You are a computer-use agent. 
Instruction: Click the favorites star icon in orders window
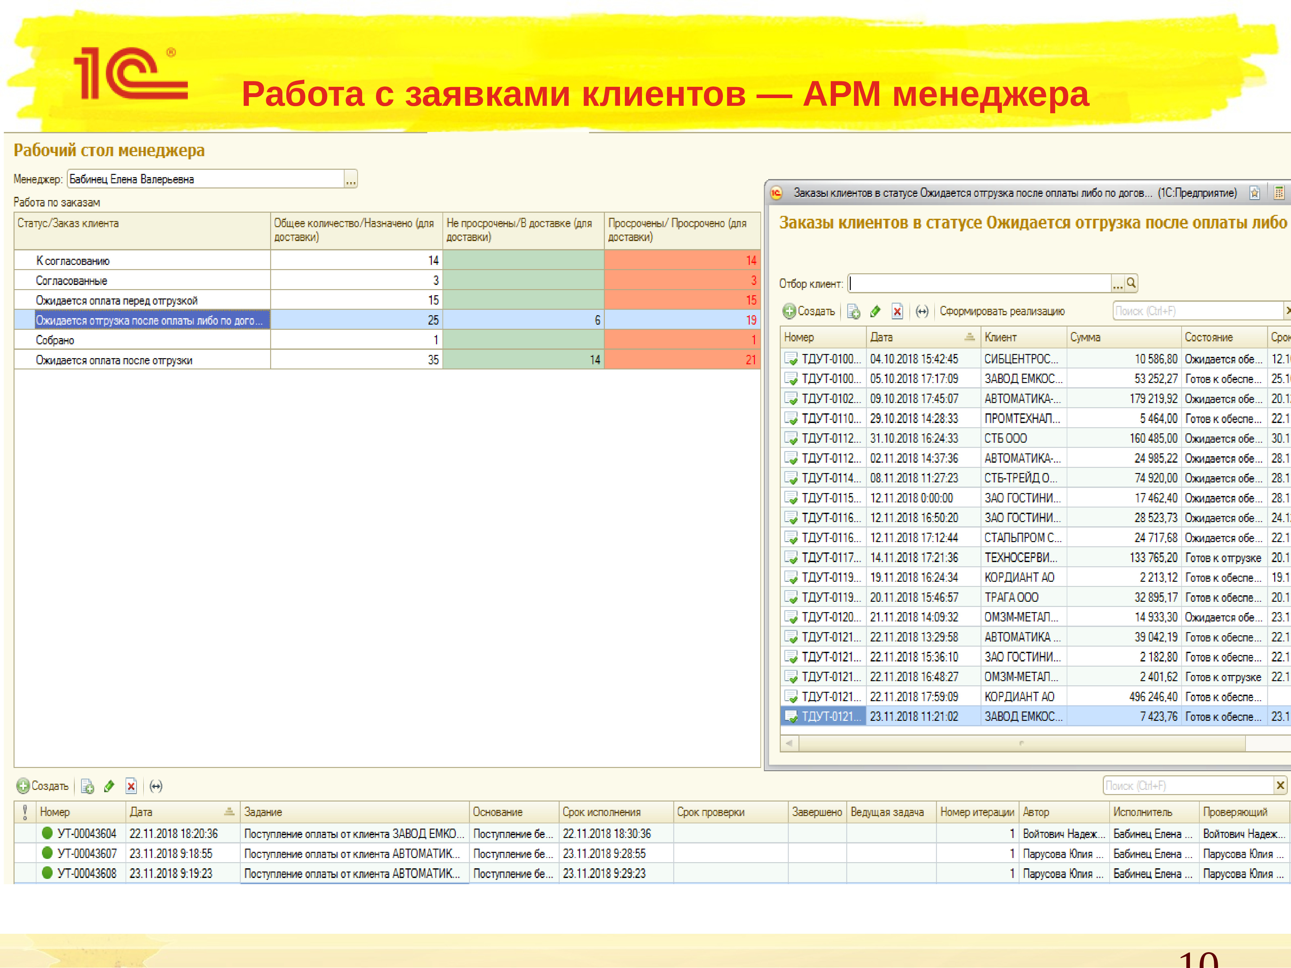pos(1254,193)
